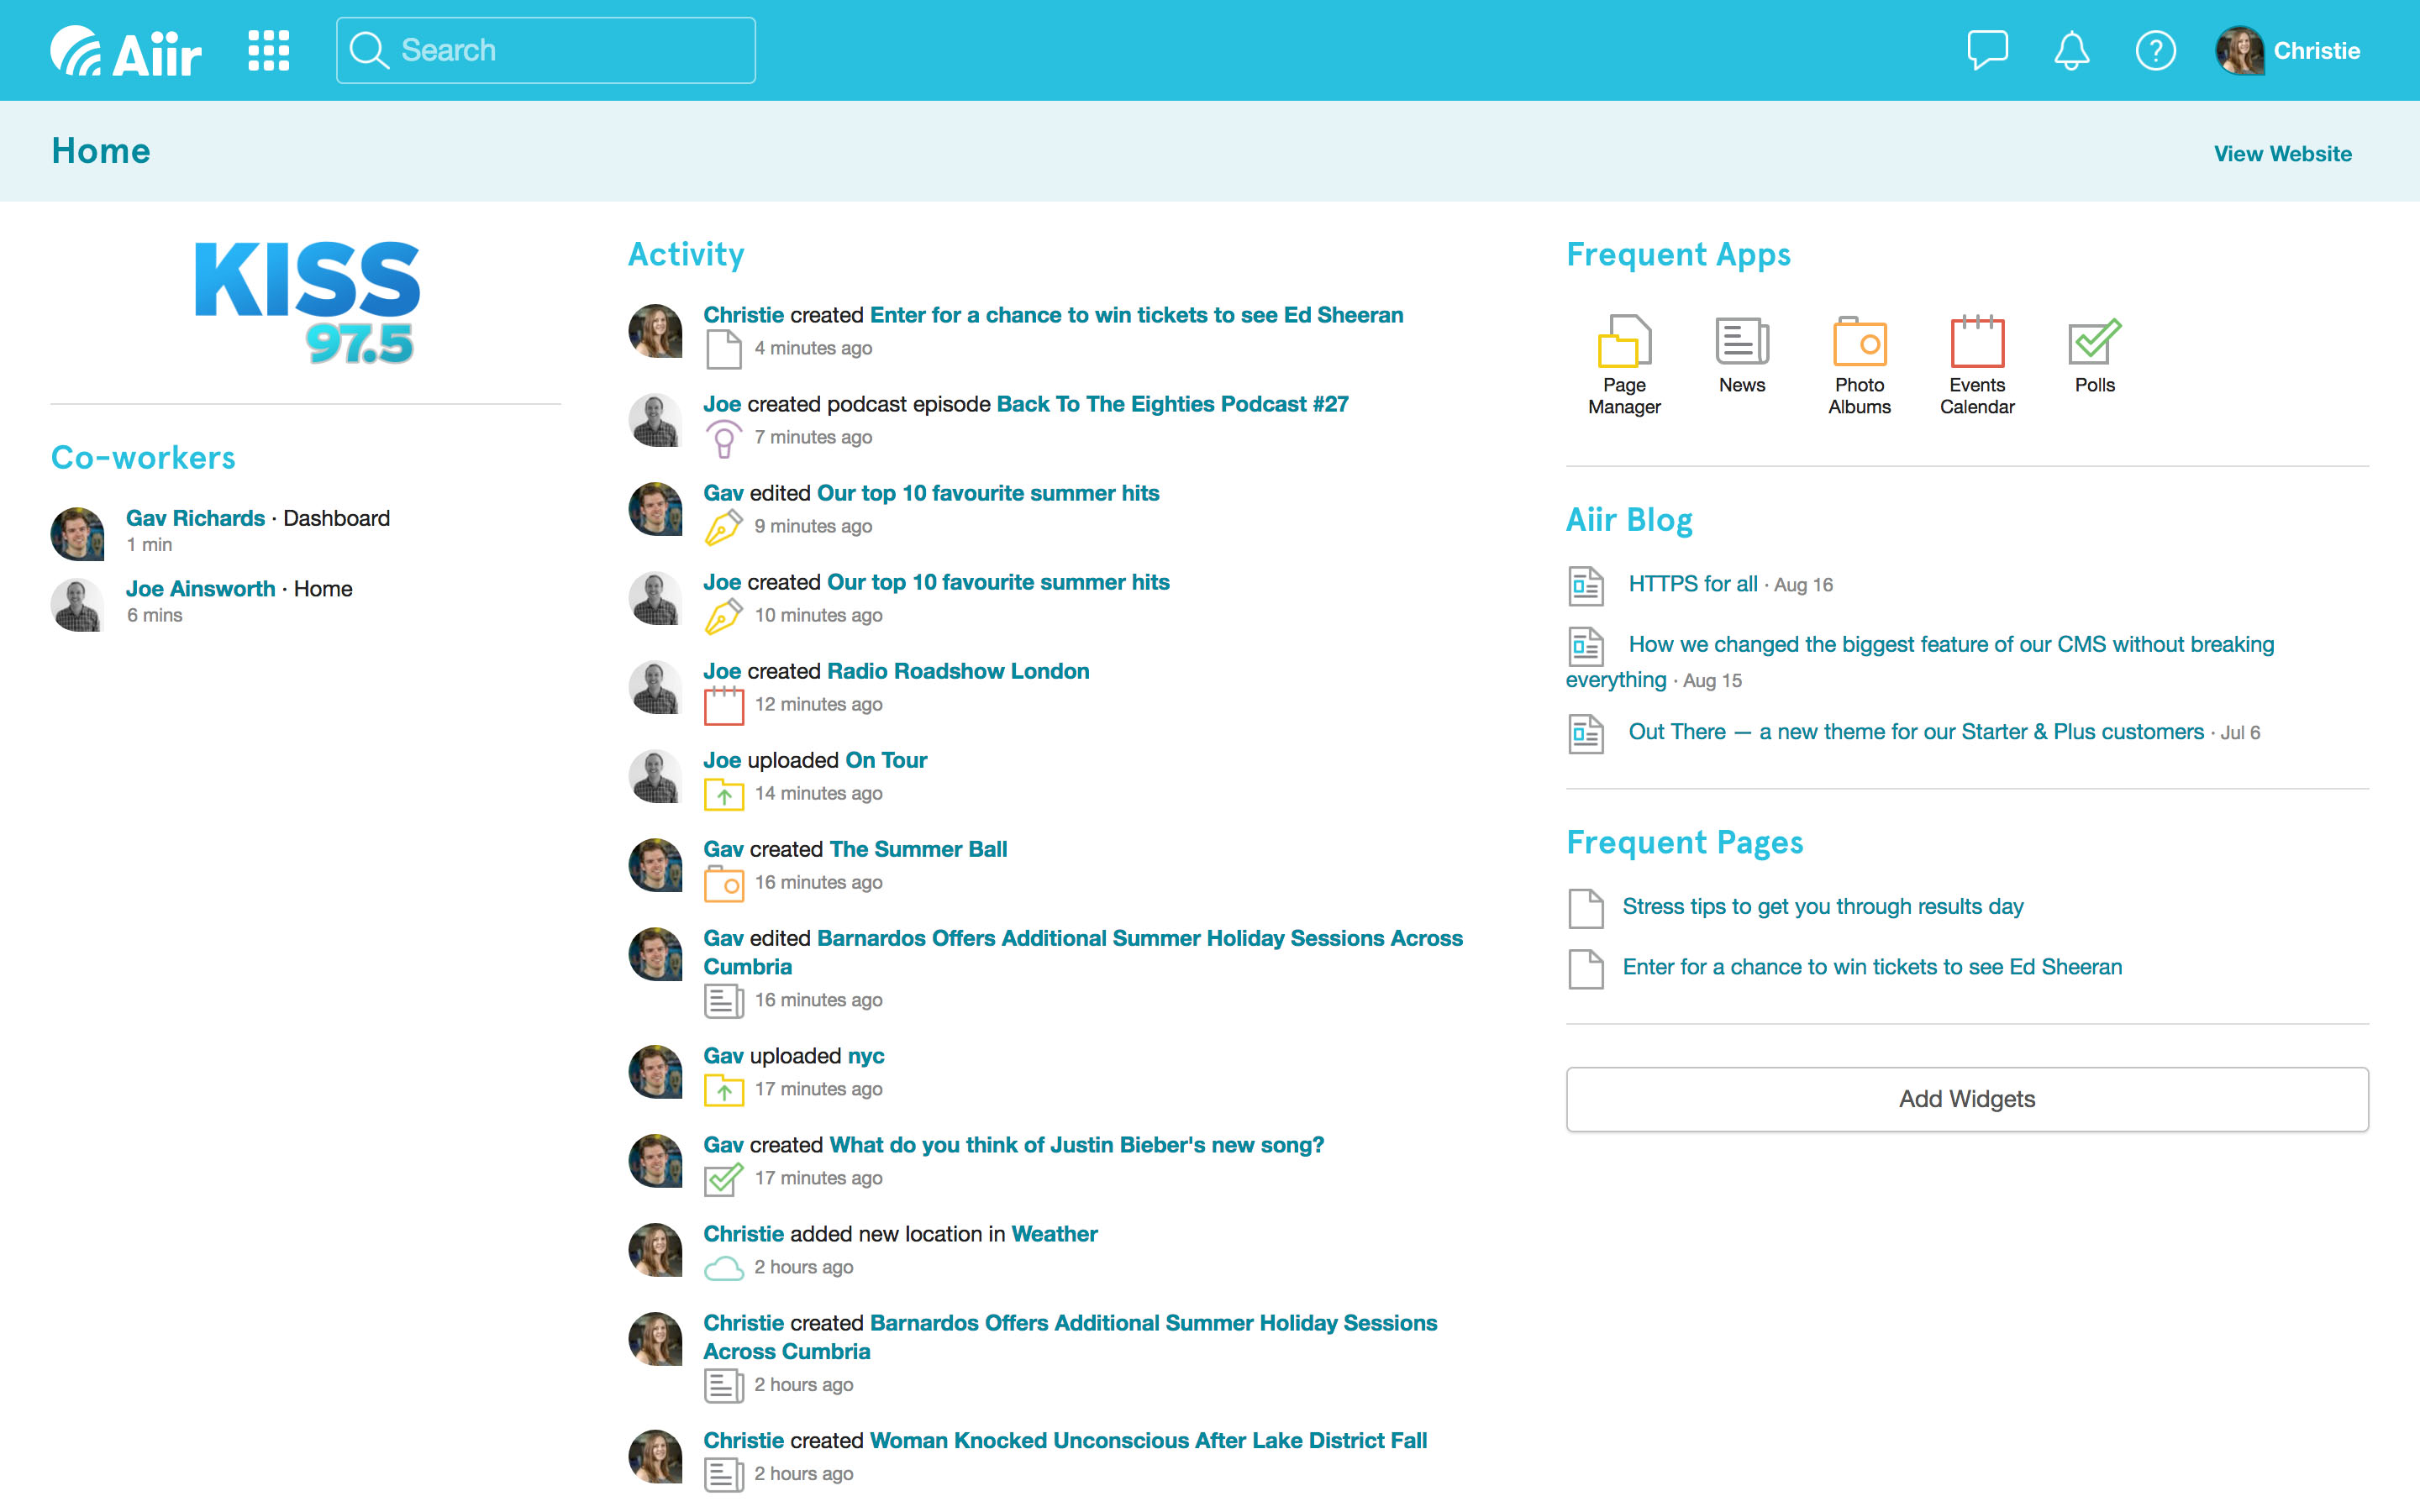Launch the News app
This screenshot has width=2420, height=1512.
pos(1742,355)
